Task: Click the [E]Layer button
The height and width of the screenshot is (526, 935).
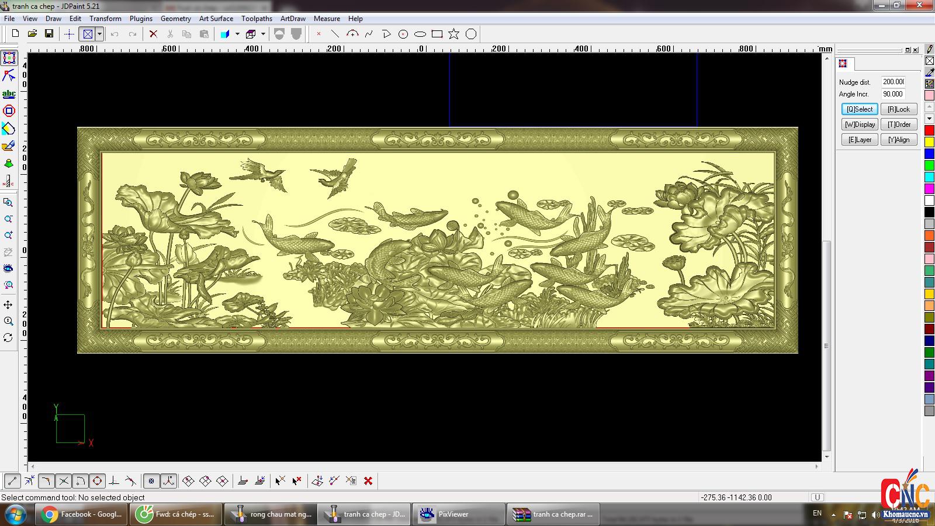Action: 859,140
